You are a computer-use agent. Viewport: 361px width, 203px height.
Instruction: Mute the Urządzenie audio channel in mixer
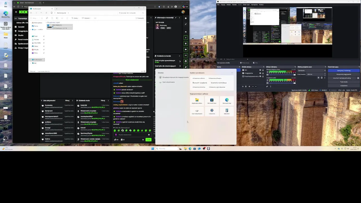267,83
